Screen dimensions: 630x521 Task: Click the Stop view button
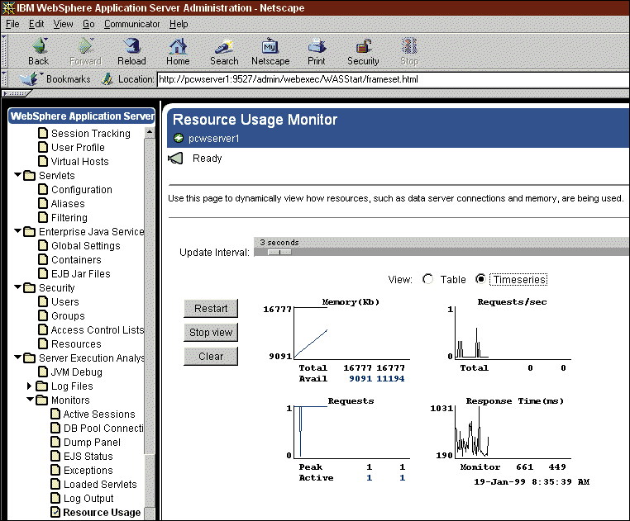point(211,333)
